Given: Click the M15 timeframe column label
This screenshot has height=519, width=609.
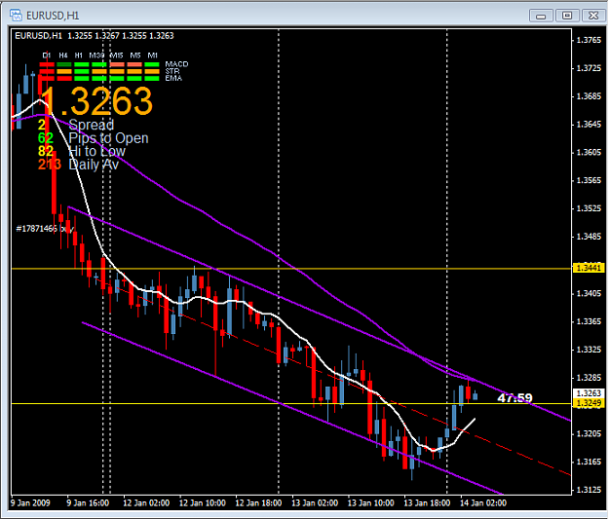Looking at the screenshot, I should 117,56.
